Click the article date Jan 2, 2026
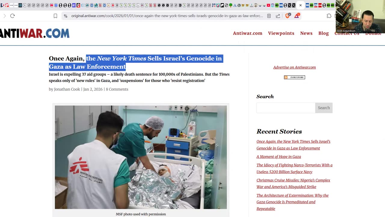 93,89
